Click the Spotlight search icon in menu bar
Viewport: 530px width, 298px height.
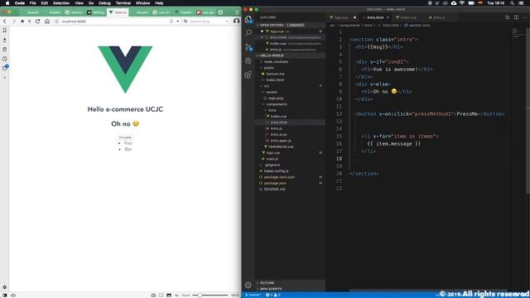[513, 3]
